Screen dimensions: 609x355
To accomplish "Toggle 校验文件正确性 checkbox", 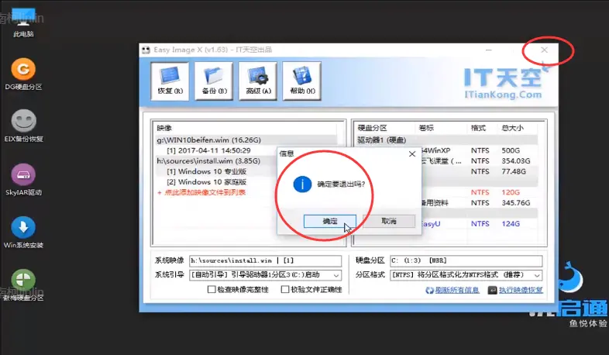I will (284, 289).
